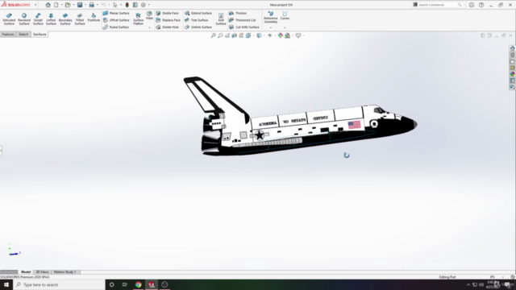This screenshot has height=290, width=516.
Task: Click the Untrim Surface command
Action: pyautogui.click(x=198, y=27)
